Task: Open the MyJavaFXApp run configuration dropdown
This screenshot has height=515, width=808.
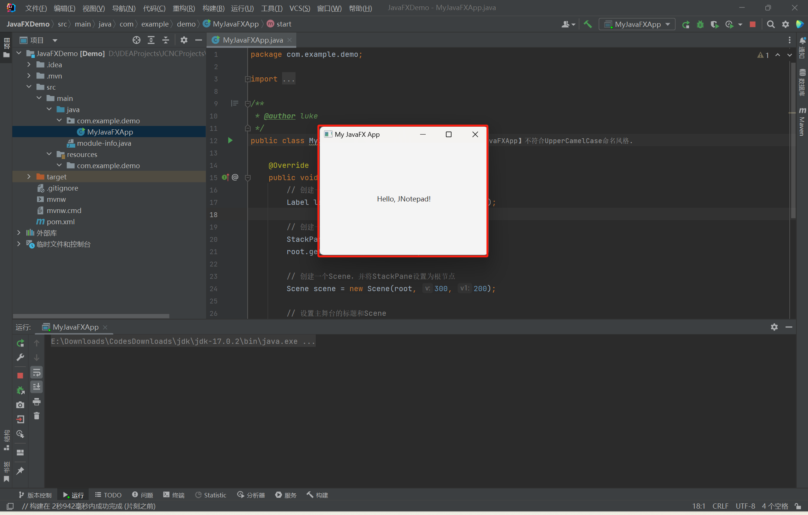Action: (x=637, y=24)
